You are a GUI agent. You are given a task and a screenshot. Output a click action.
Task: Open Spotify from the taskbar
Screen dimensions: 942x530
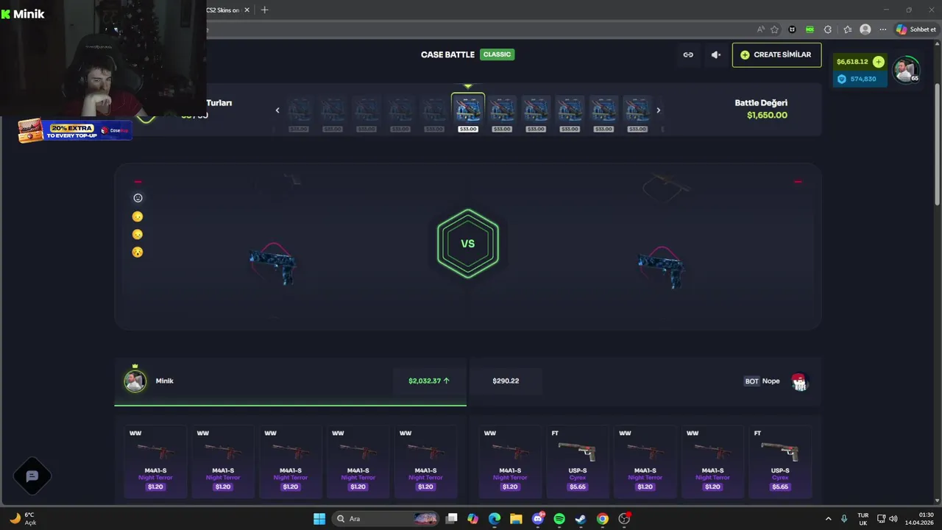559,519
